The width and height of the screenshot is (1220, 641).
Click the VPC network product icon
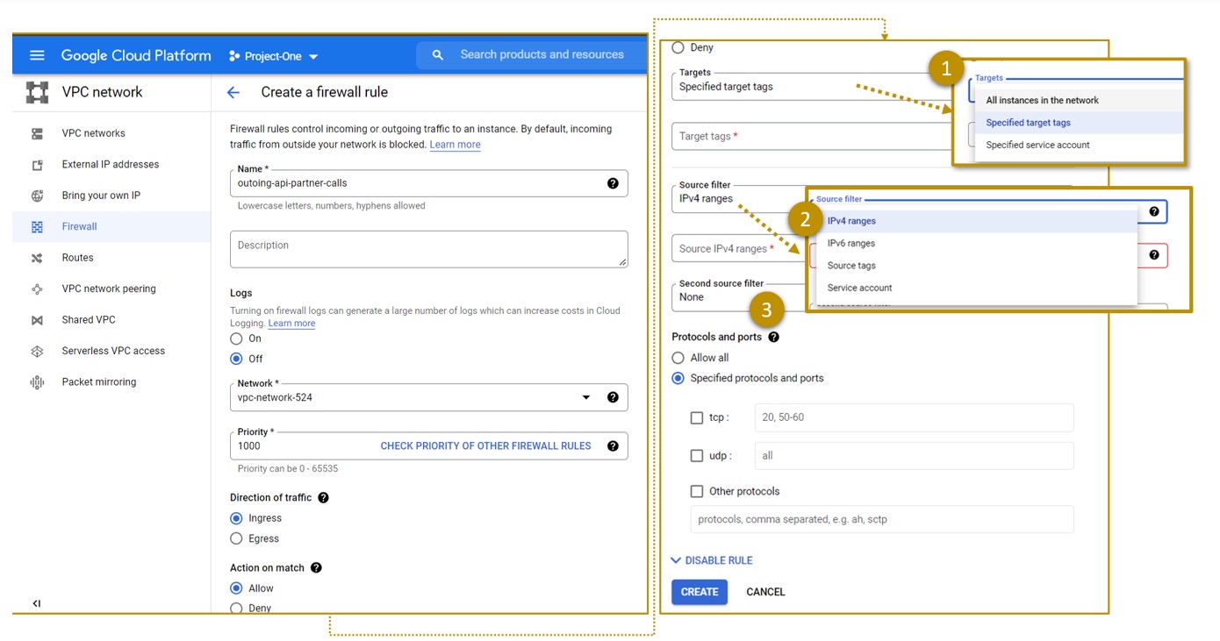(37, 92)
